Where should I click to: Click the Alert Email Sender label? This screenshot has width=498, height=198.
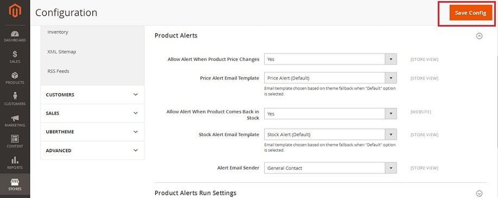(238, 168)
